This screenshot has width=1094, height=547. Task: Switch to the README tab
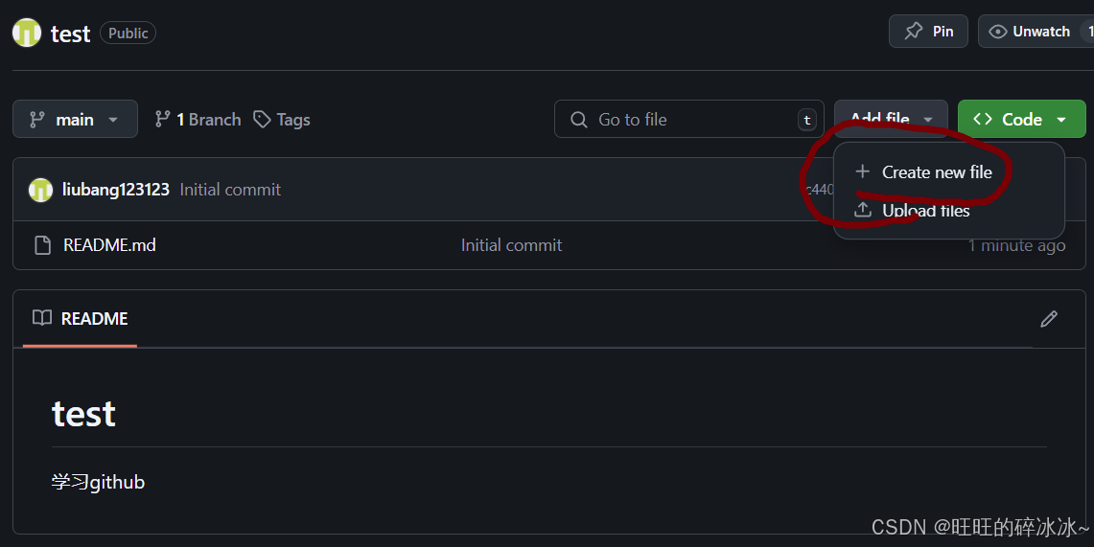(x=81, y=319)
